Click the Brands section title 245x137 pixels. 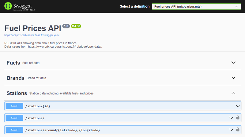tap(15, 78)
